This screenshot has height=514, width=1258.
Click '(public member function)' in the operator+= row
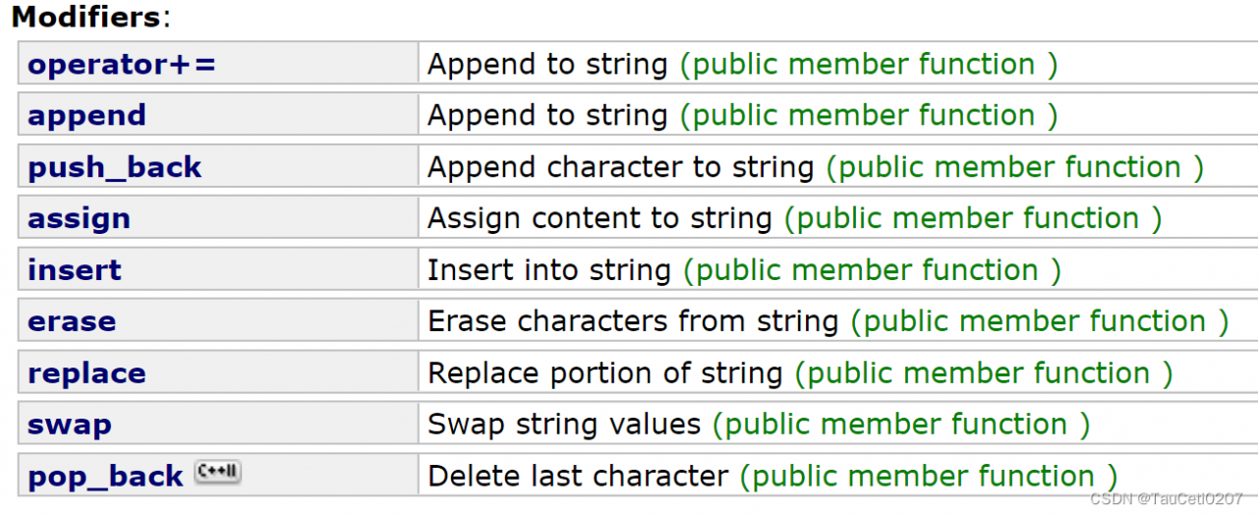(869, 65)
